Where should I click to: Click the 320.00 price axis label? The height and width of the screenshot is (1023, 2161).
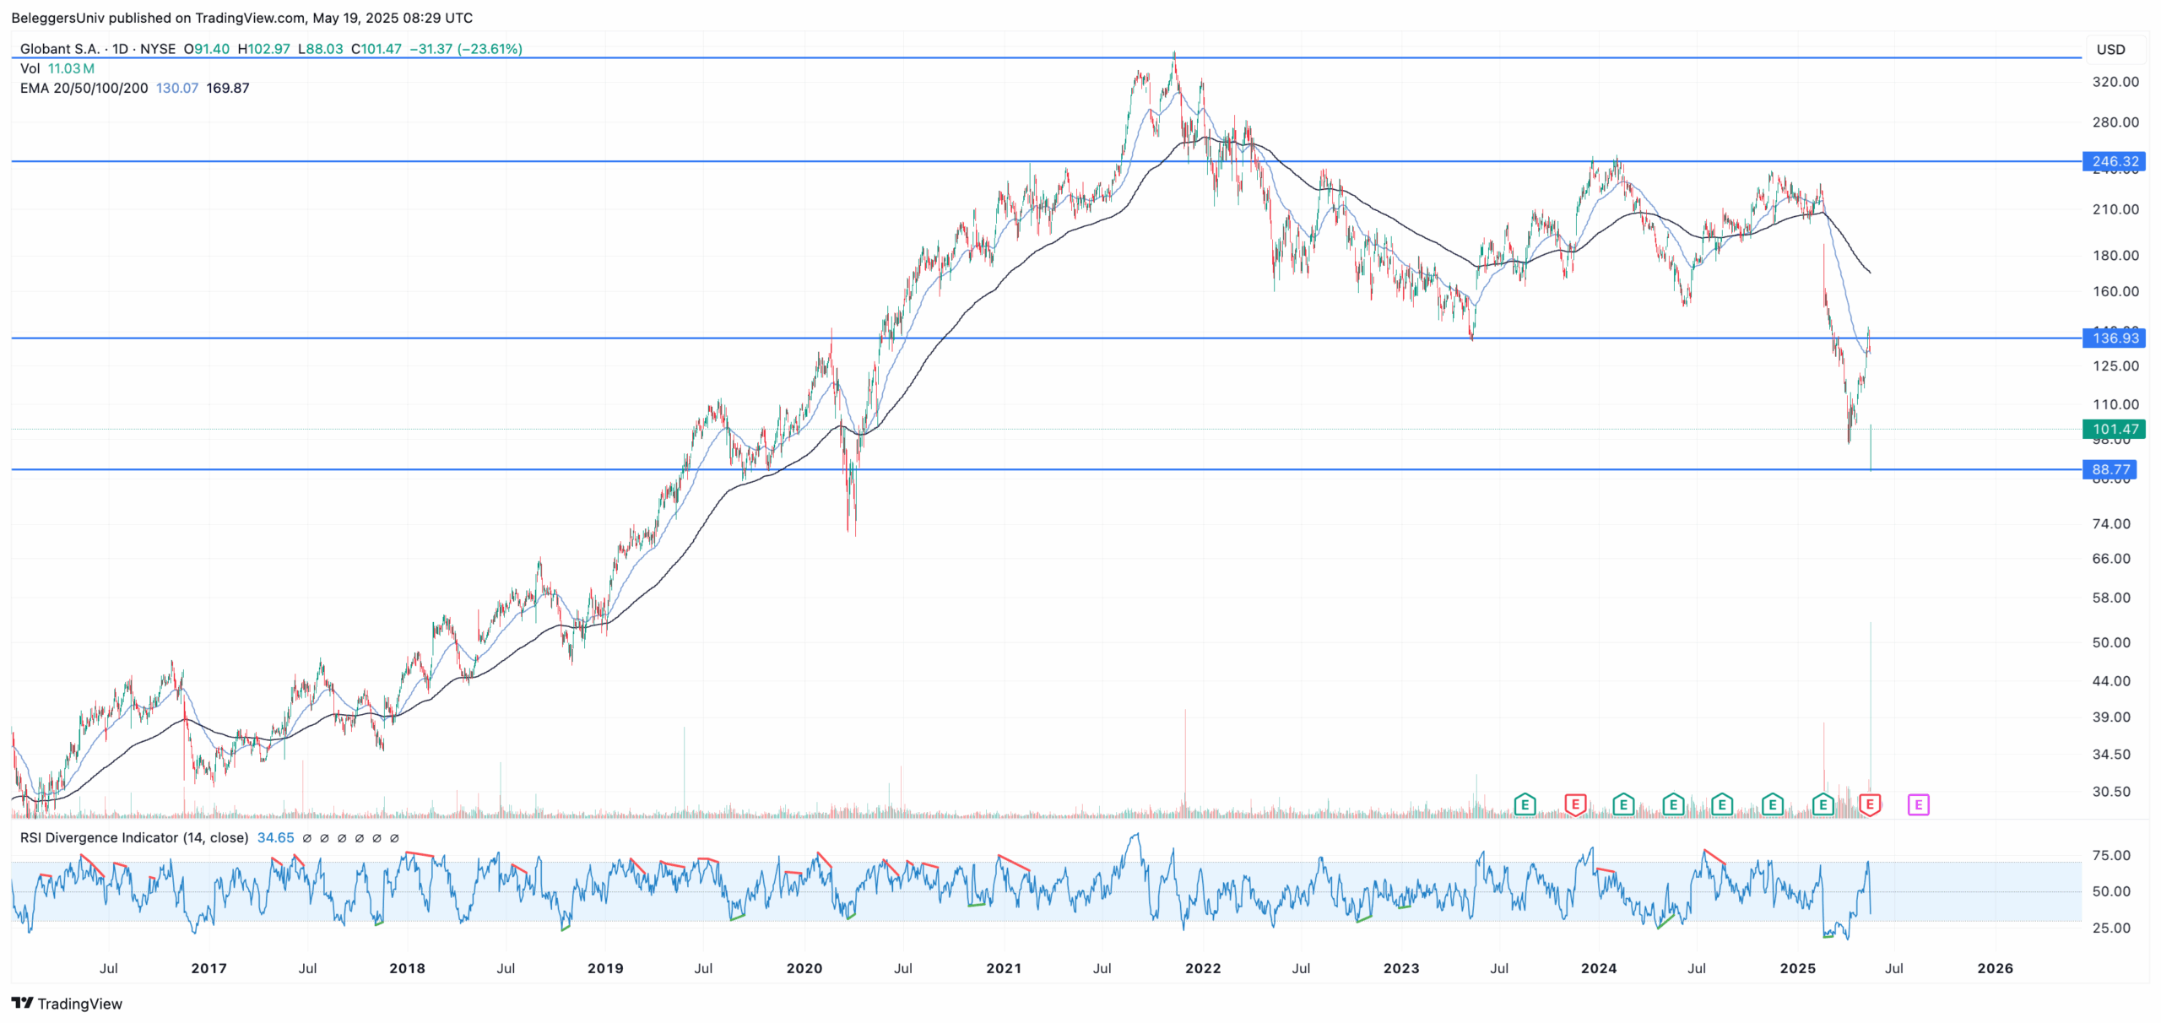coord(2115,82)
